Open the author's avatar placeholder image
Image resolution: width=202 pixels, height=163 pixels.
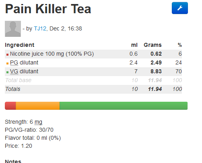point(13,29)
